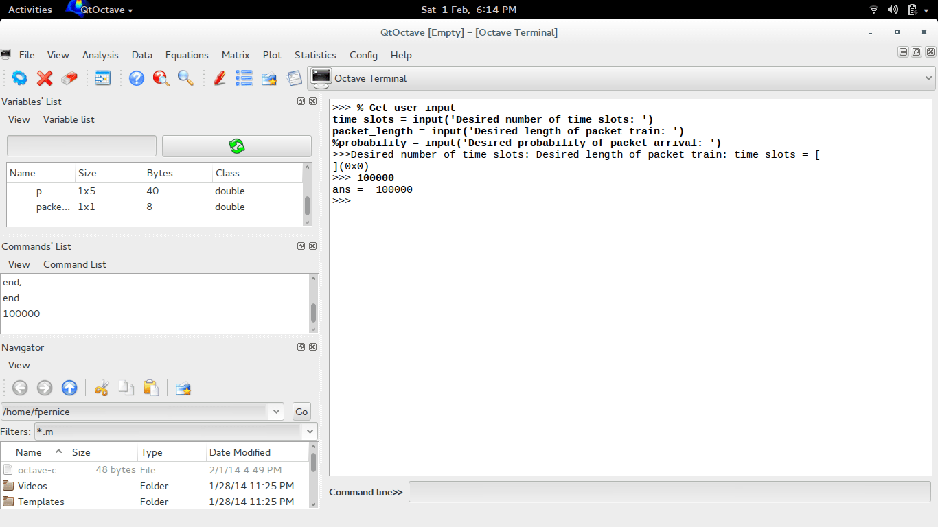Click the small terminal icon beside File menu
Viewport: 938px width, 527px height.
pyautogui.click(x=6, y=54)
